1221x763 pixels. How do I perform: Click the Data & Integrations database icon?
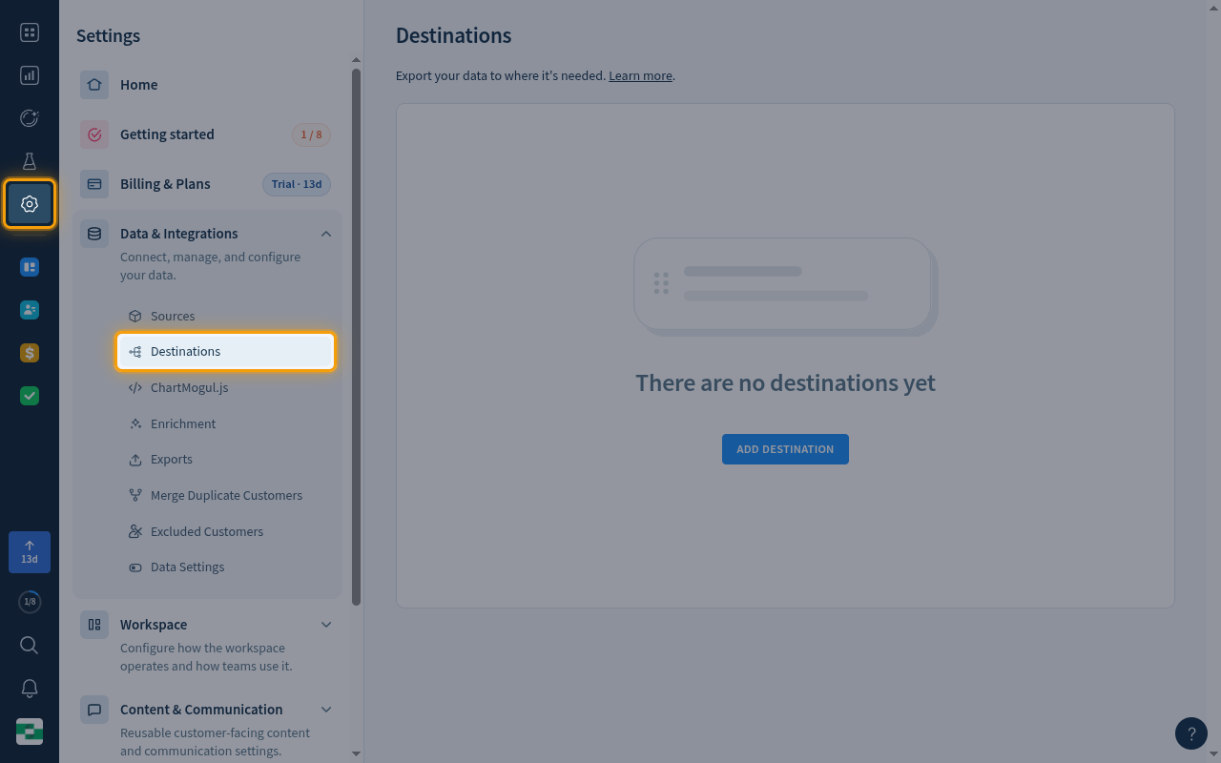click(x=94, y=234)
